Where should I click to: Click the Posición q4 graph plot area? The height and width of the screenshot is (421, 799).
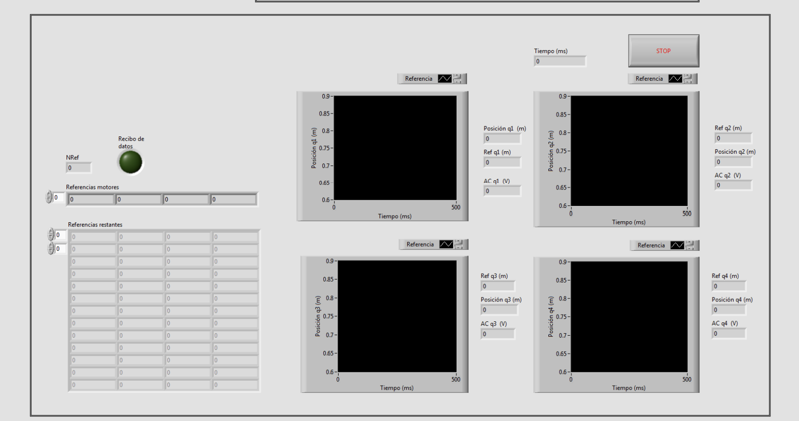(629, 317)
